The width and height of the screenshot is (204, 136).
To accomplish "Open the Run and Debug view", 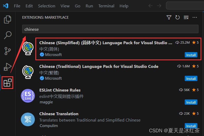I will click(x=8, y=67).
